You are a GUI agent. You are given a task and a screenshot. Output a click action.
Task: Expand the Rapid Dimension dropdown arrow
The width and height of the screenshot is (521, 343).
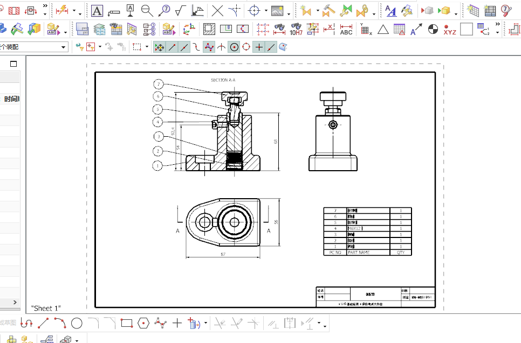(74, 11)
